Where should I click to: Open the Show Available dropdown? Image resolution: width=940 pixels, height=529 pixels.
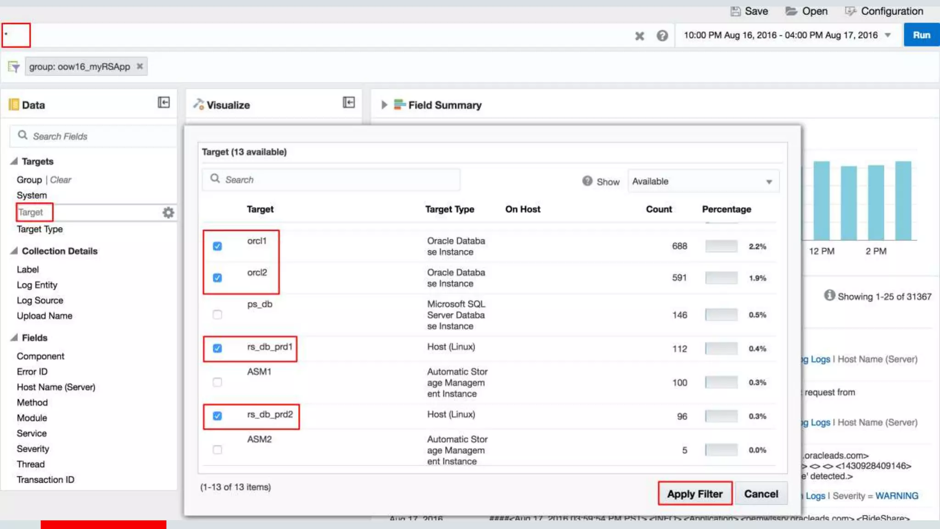[703, 182]
